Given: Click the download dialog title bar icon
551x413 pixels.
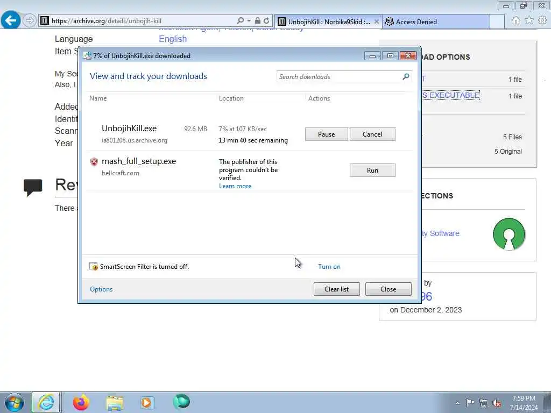Looking at the screenshot, I should point(87,55).
